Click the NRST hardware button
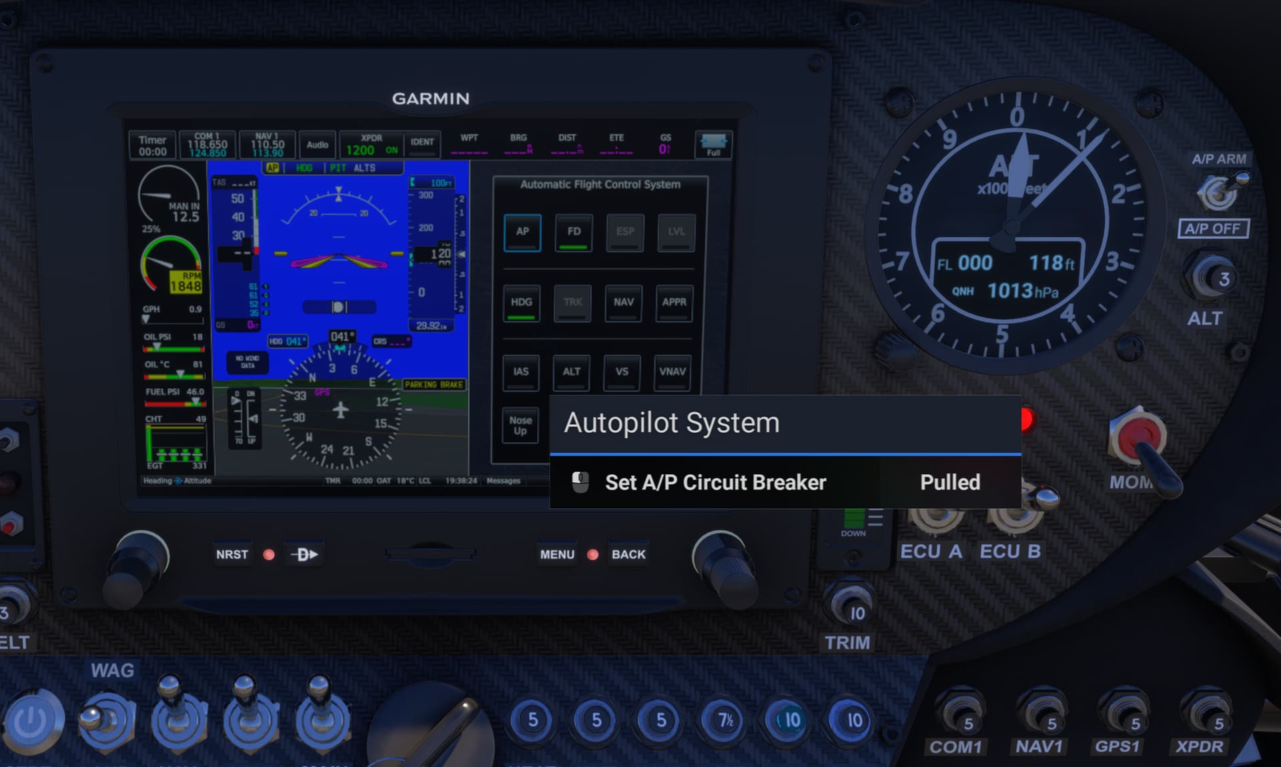Screen dimensions: 1281x767 232,554
